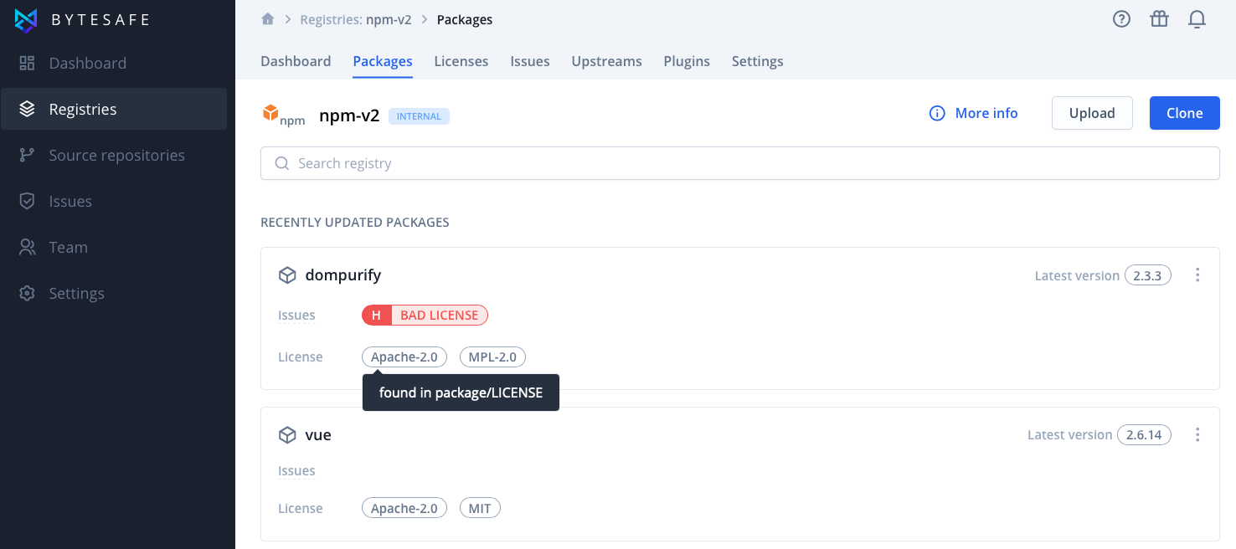Switch to registry Settings tab
This screenshot has height=549, width=1236.
(x=758, y=61)
